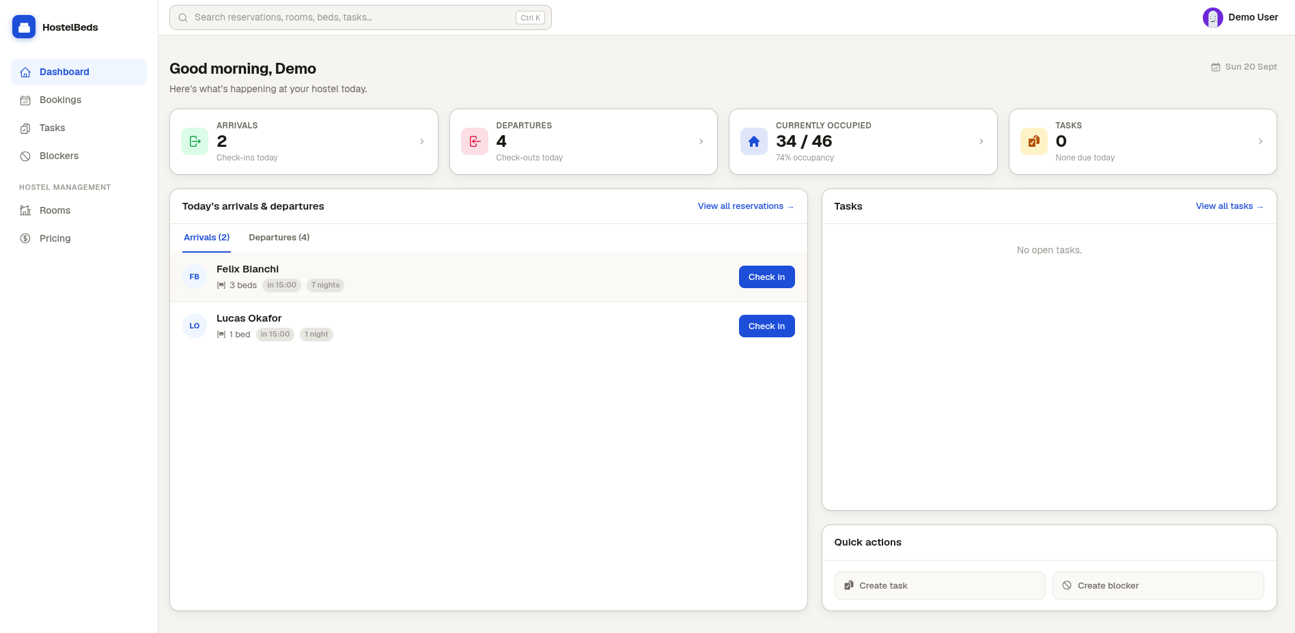Click the icon inside Create task button
The height and width of the screenshot is (633, 1295).
pos(849,586)
